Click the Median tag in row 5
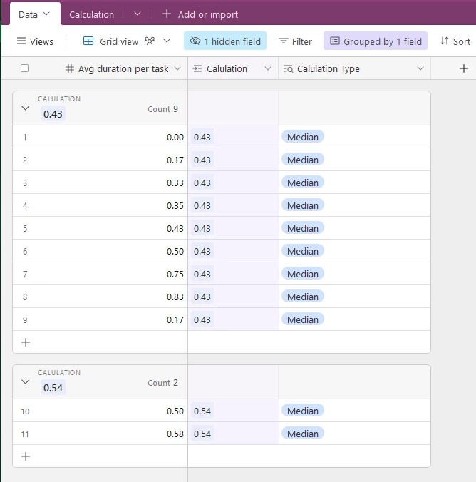 click(x=303, y=228)
